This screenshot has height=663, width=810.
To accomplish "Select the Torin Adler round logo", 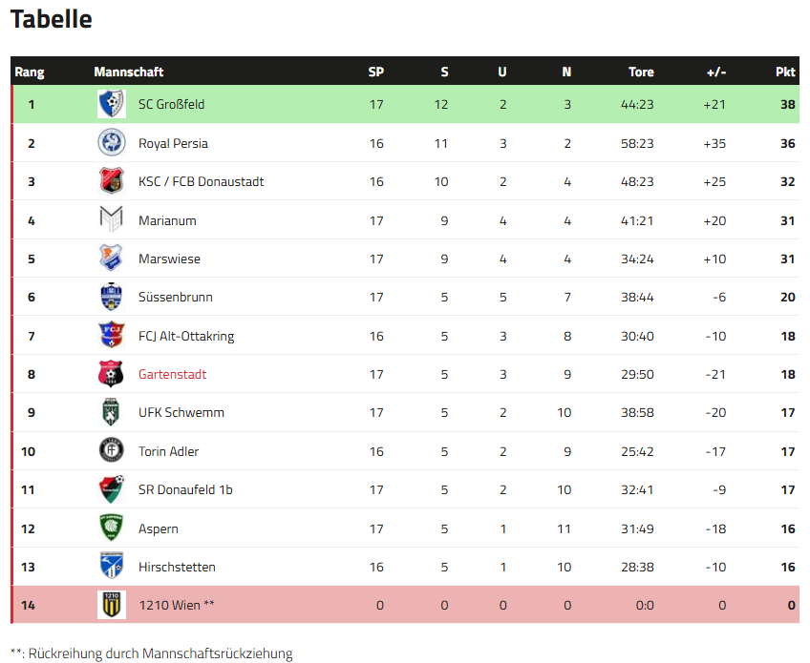I will [x=111, y=451].
